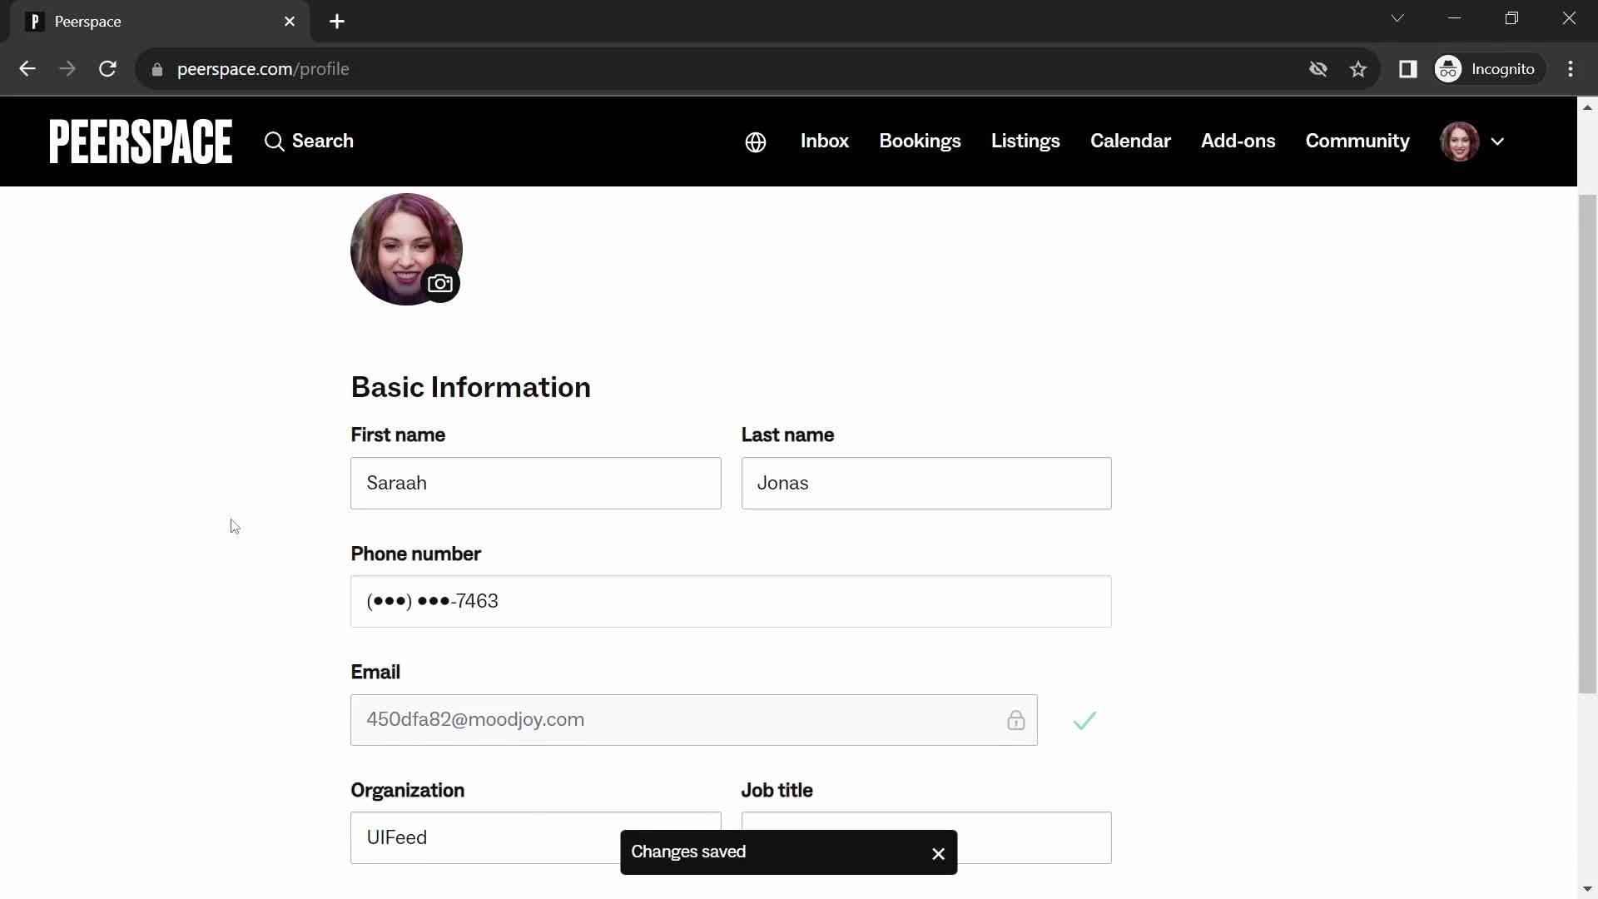1598x899 pixels.
Task: Click the camera icon on profile photo
Action: 442,283
